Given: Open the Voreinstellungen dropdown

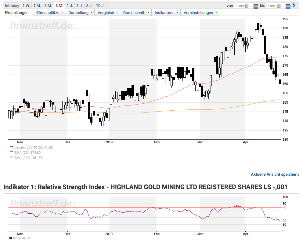Looking at the screenshot, I should click(200, 13).
